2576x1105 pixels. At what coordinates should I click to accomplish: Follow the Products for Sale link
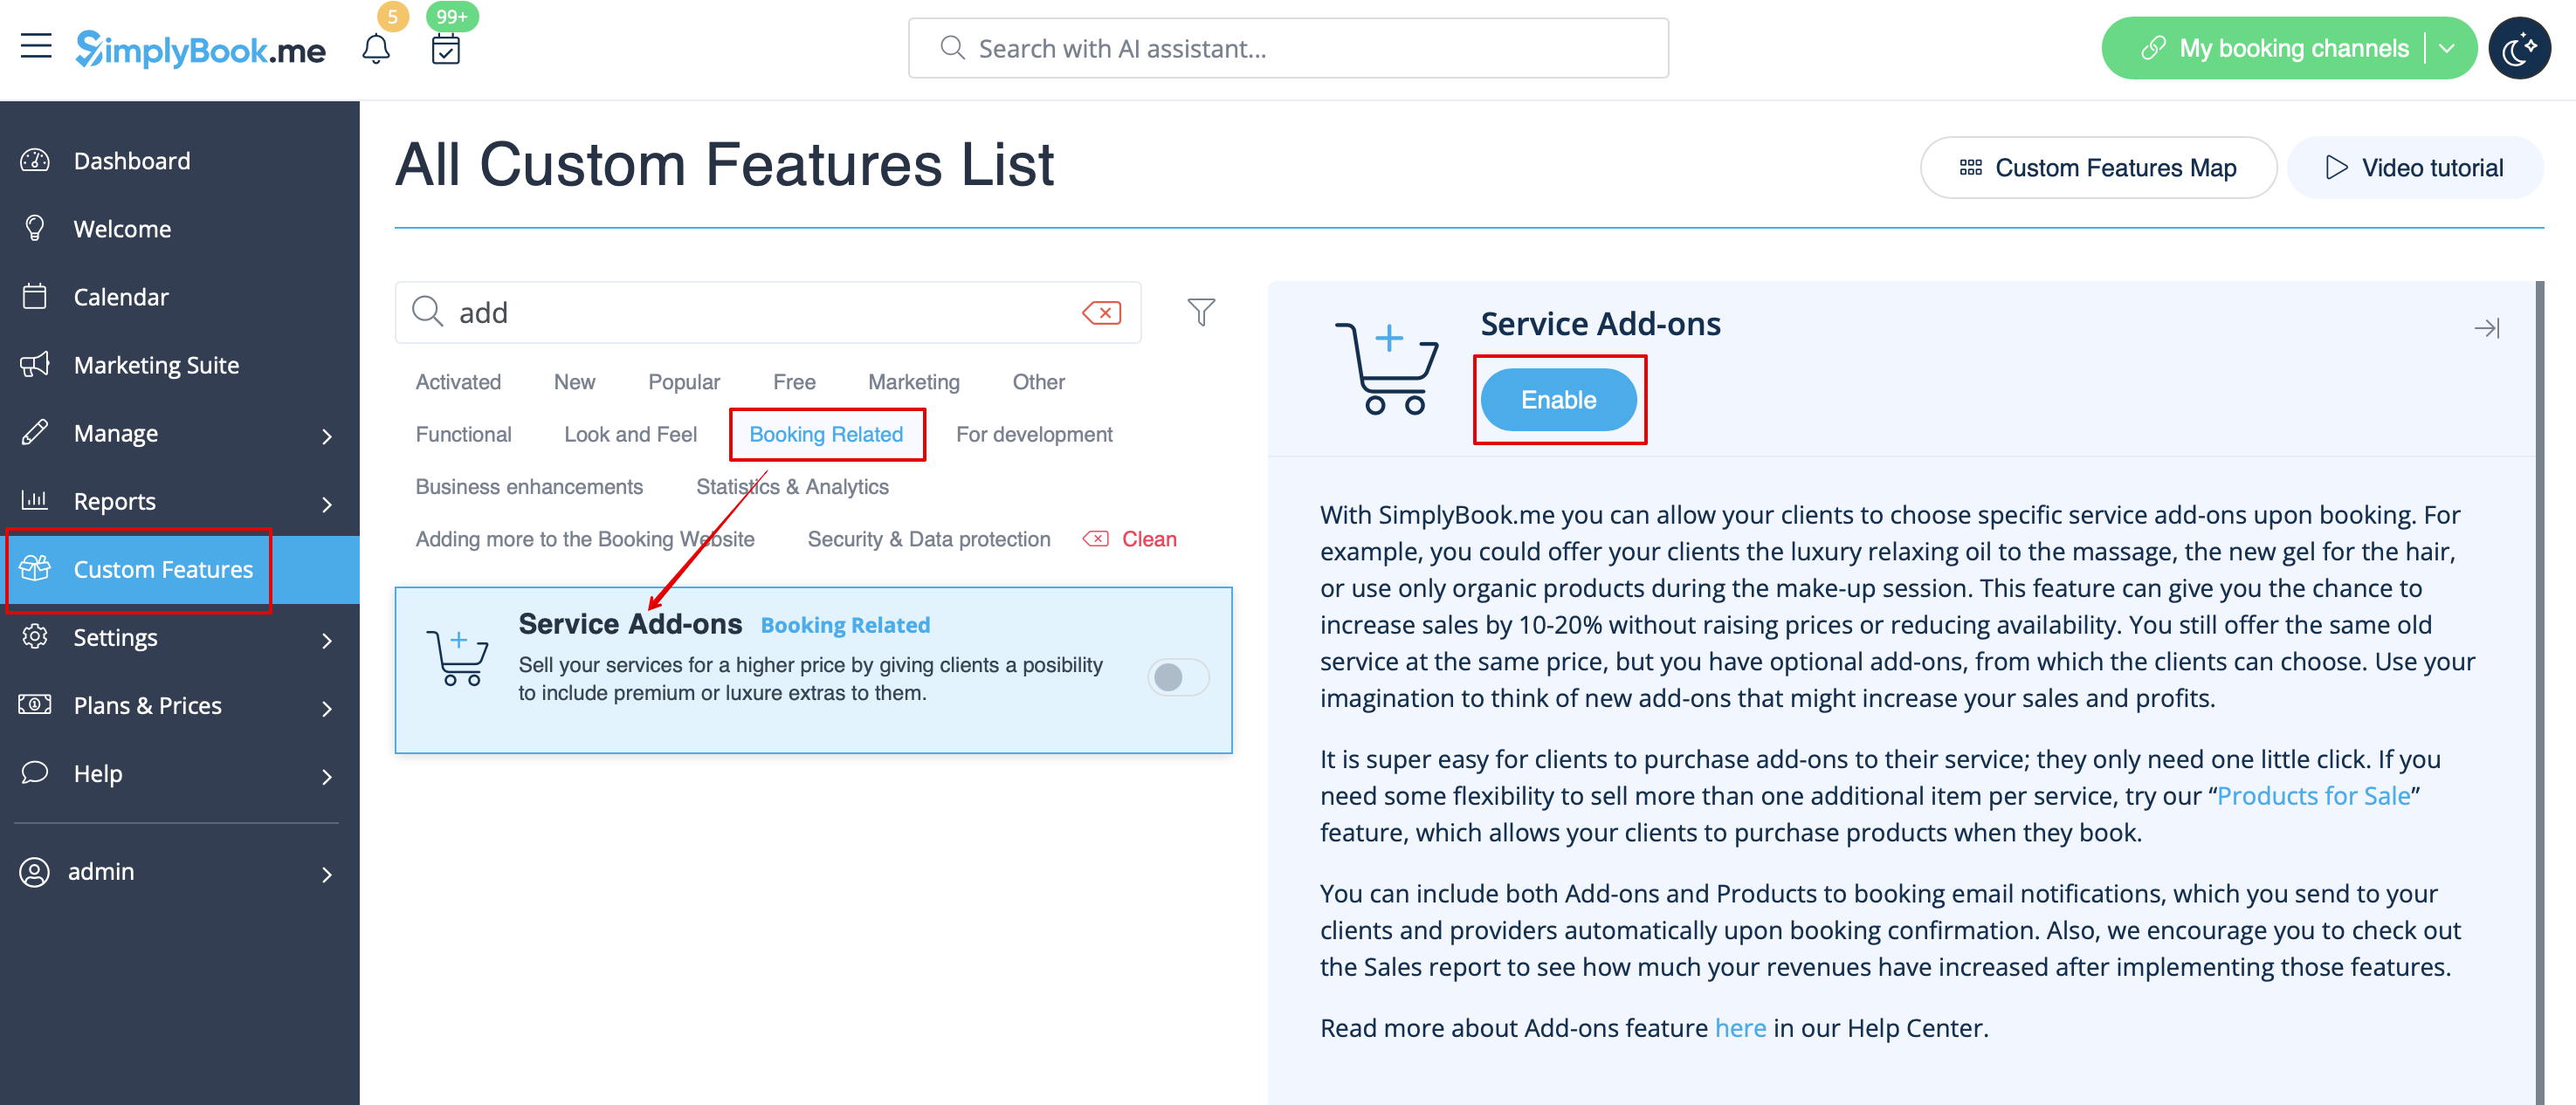[x=2313, y=796]
